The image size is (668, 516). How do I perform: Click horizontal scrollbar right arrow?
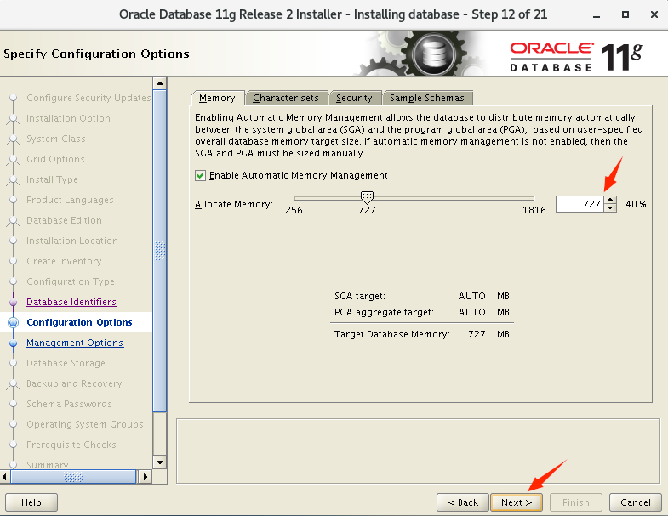coord(145,476)
